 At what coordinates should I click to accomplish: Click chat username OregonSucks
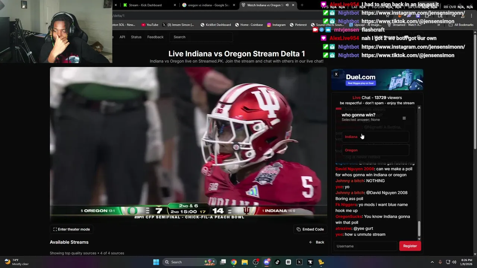(348, 217)
